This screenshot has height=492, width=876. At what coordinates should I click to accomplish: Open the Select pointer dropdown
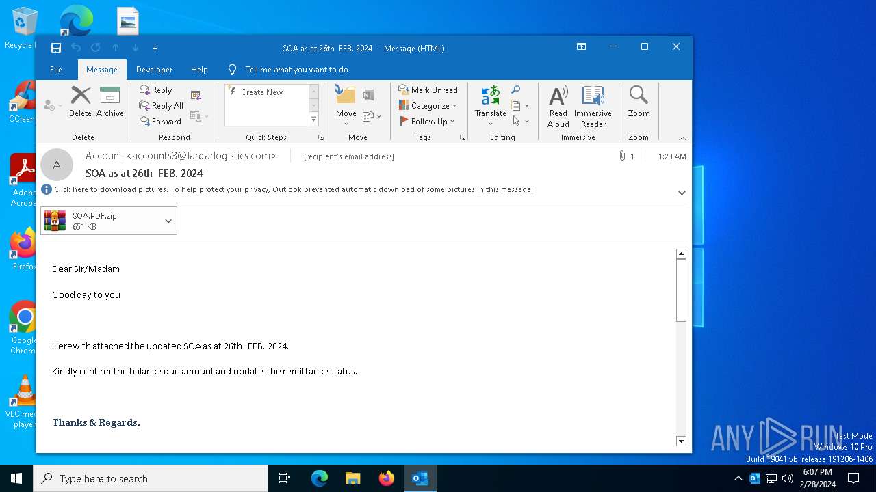(x=520, y=121)
